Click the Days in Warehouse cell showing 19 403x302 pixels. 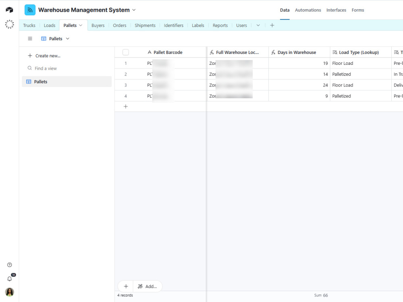pyautogui.click(x=299, y=63)
